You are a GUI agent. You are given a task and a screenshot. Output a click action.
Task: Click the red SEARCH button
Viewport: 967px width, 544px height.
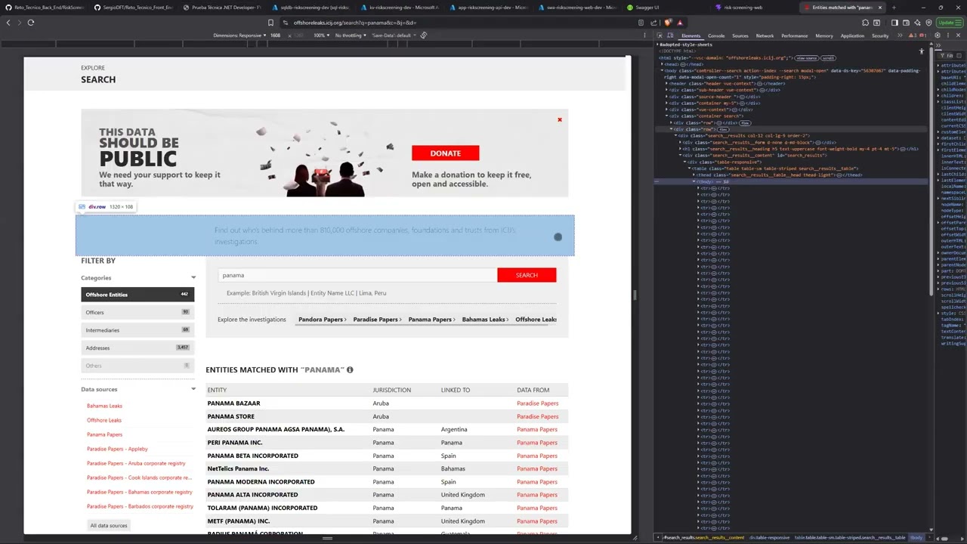527,275
